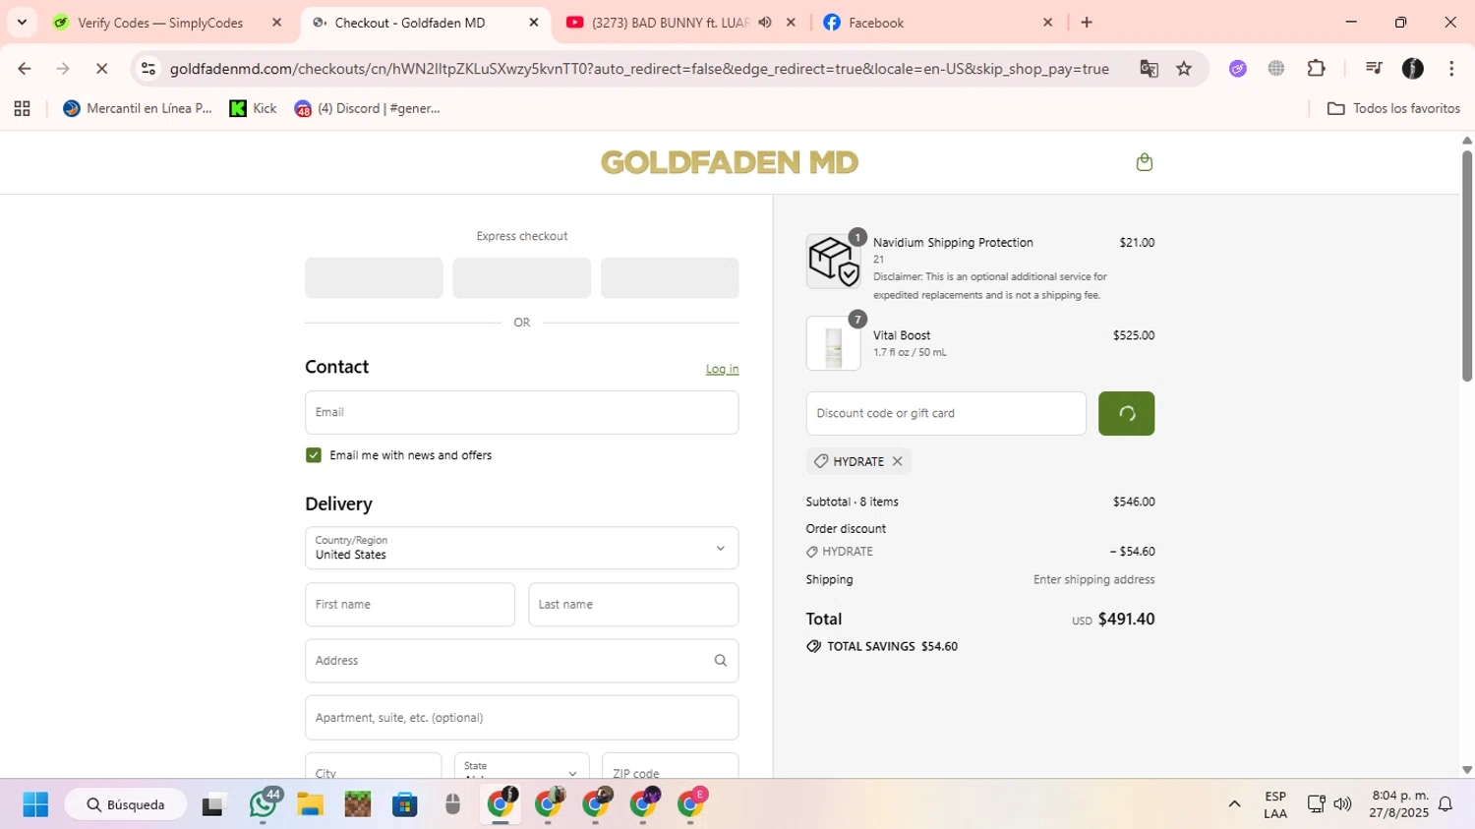
Task: Click the page vertical scrollbar thumb
Action: tap(1467, 266)
